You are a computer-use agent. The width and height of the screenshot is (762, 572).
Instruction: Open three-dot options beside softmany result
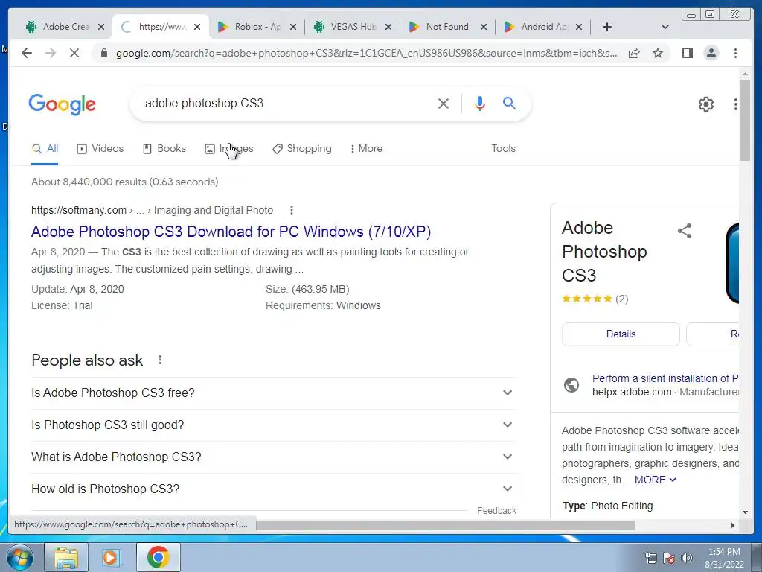tap(292, 210)
